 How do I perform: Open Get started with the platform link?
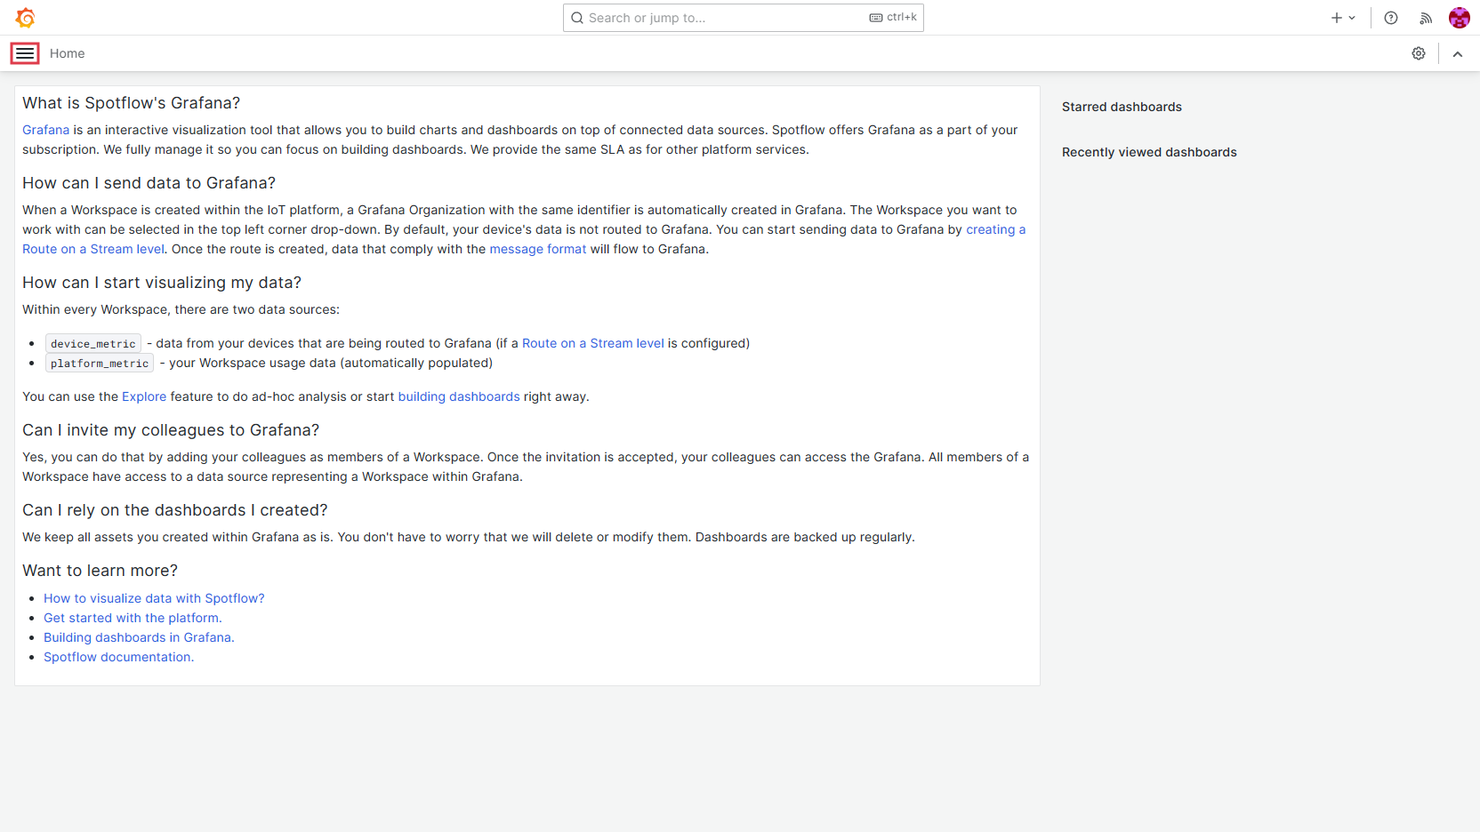(x=133, y=618)
